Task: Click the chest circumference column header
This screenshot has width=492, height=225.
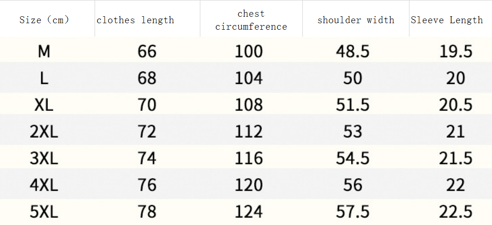Action: click(x=251, y=20)
